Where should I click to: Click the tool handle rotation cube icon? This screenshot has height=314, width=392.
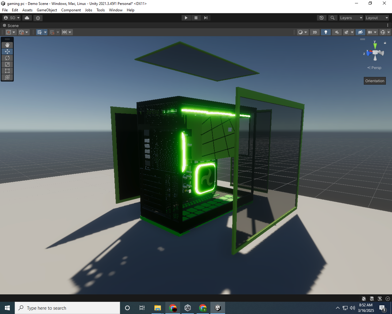21,32
